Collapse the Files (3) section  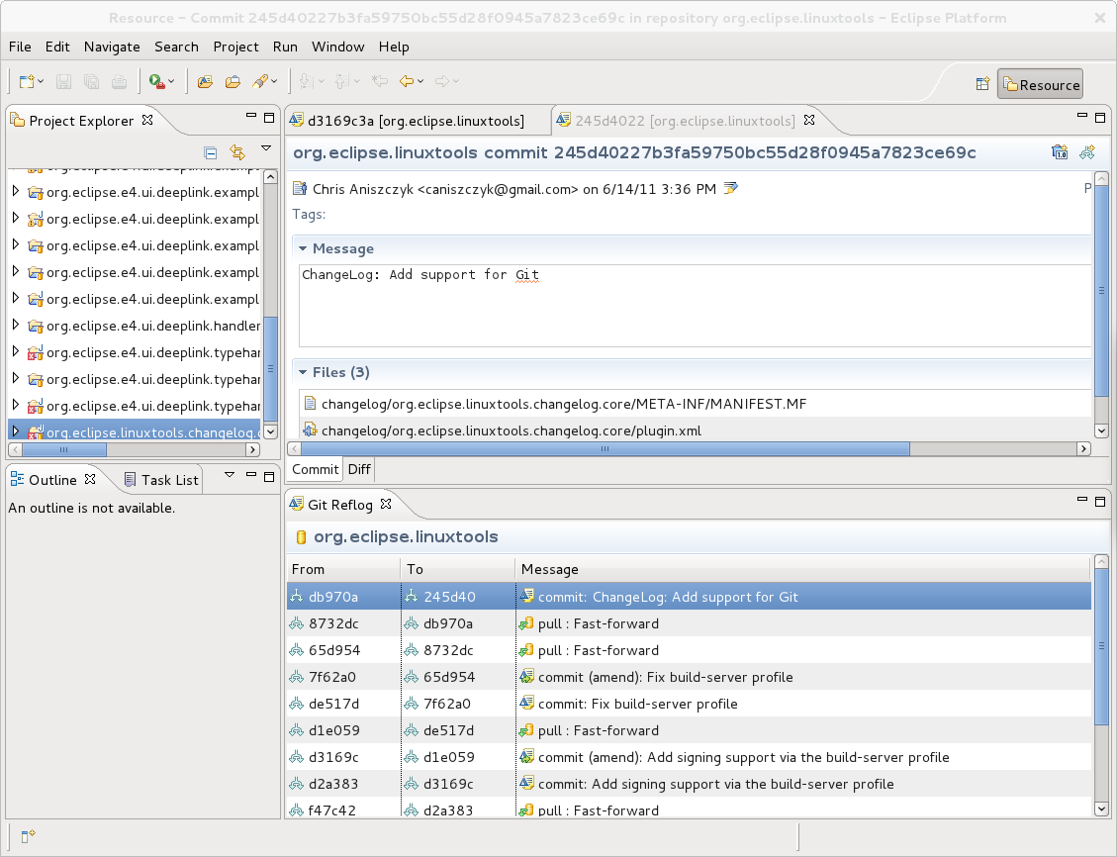(x=303, y=372)
